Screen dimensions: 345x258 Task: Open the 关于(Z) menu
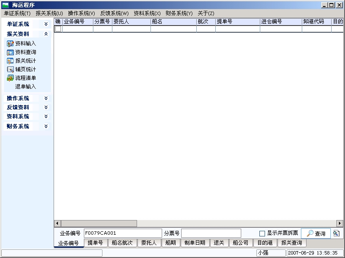206,13
